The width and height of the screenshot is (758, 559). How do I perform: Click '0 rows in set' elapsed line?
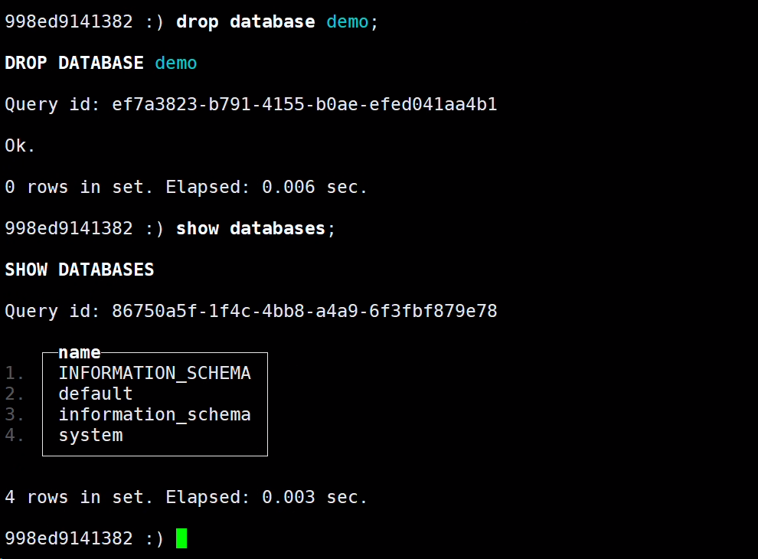pyautogui.click(x=186, y=187)
